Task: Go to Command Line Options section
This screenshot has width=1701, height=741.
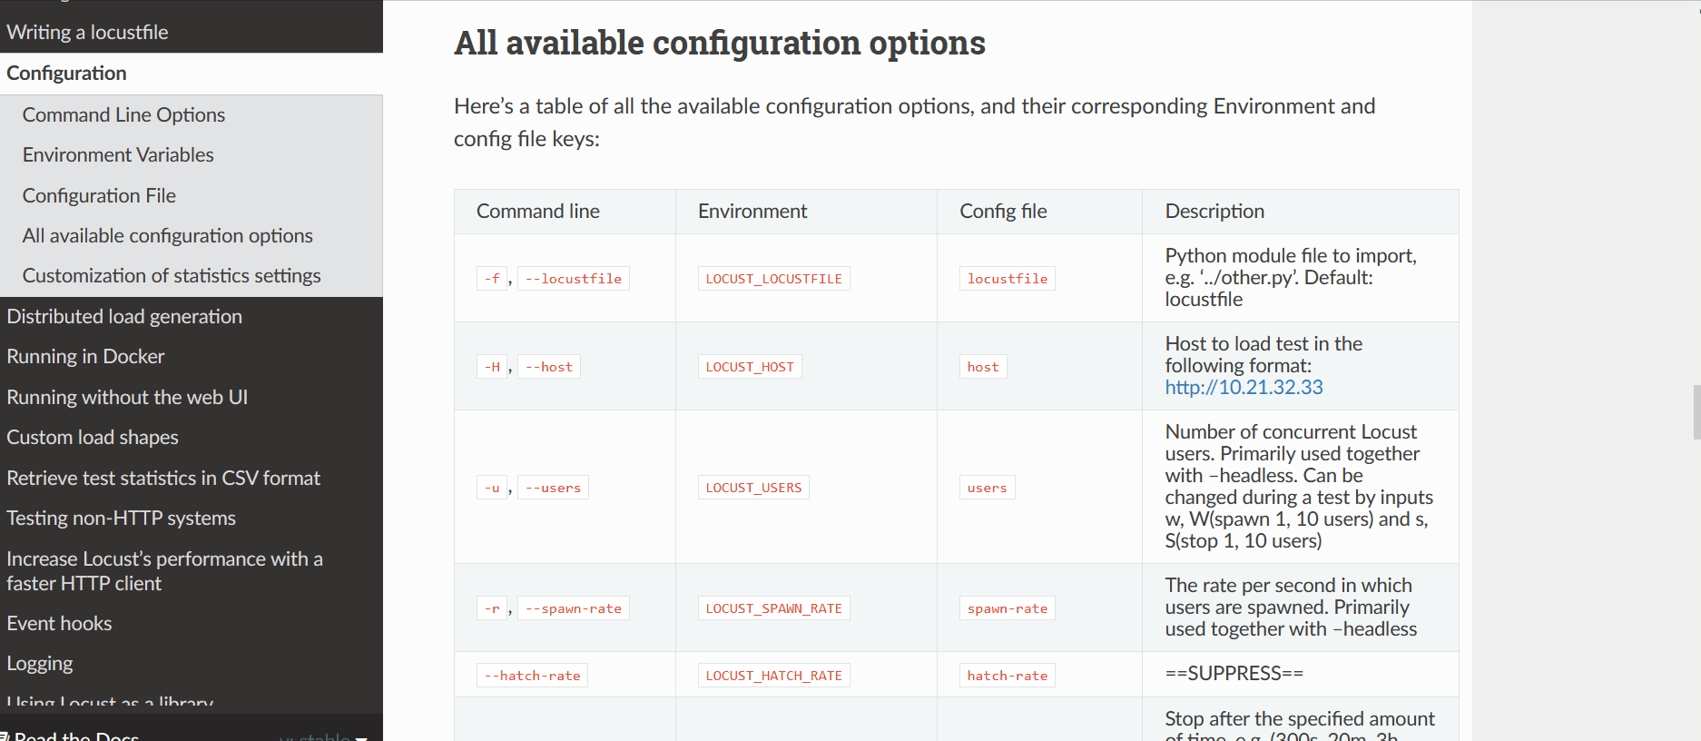Action: (x=123, y=115)
